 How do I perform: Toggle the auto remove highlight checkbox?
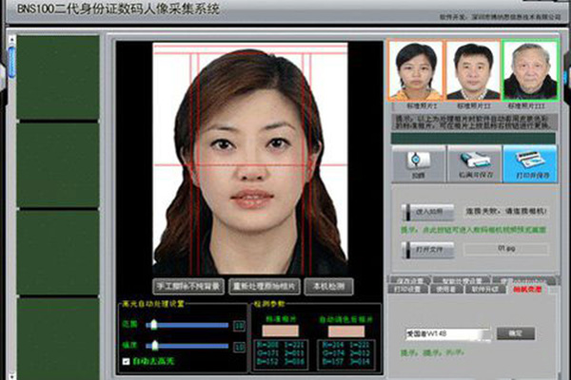click(127, 361)
